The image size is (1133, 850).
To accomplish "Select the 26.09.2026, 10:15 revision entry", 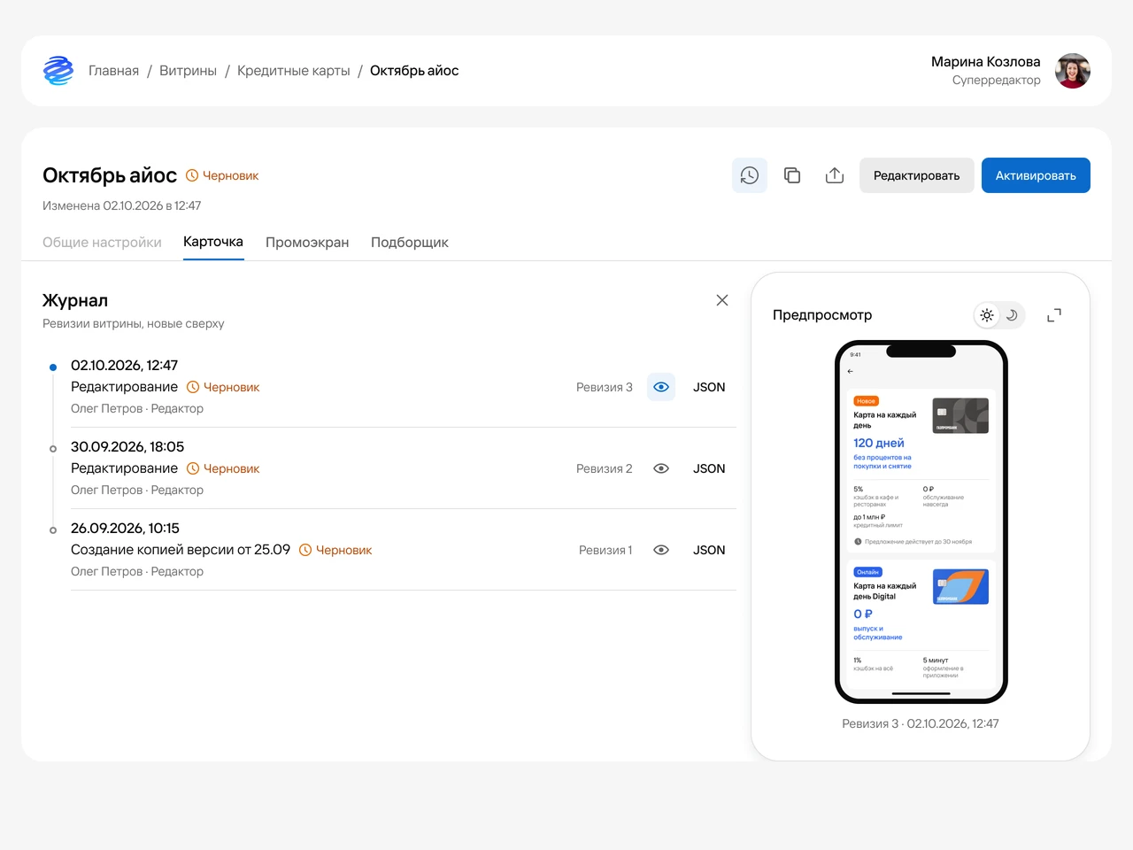I will point(404,550).
